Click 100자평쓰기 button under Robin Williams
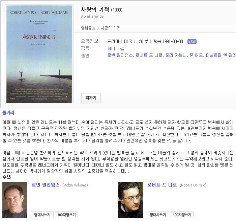 (x=66, y=215)
